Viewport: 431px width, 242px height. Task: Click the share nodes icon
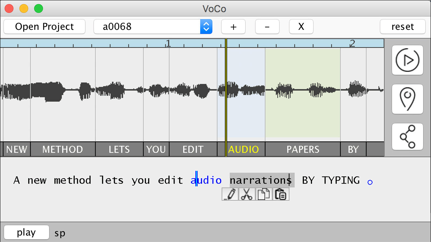407,137
